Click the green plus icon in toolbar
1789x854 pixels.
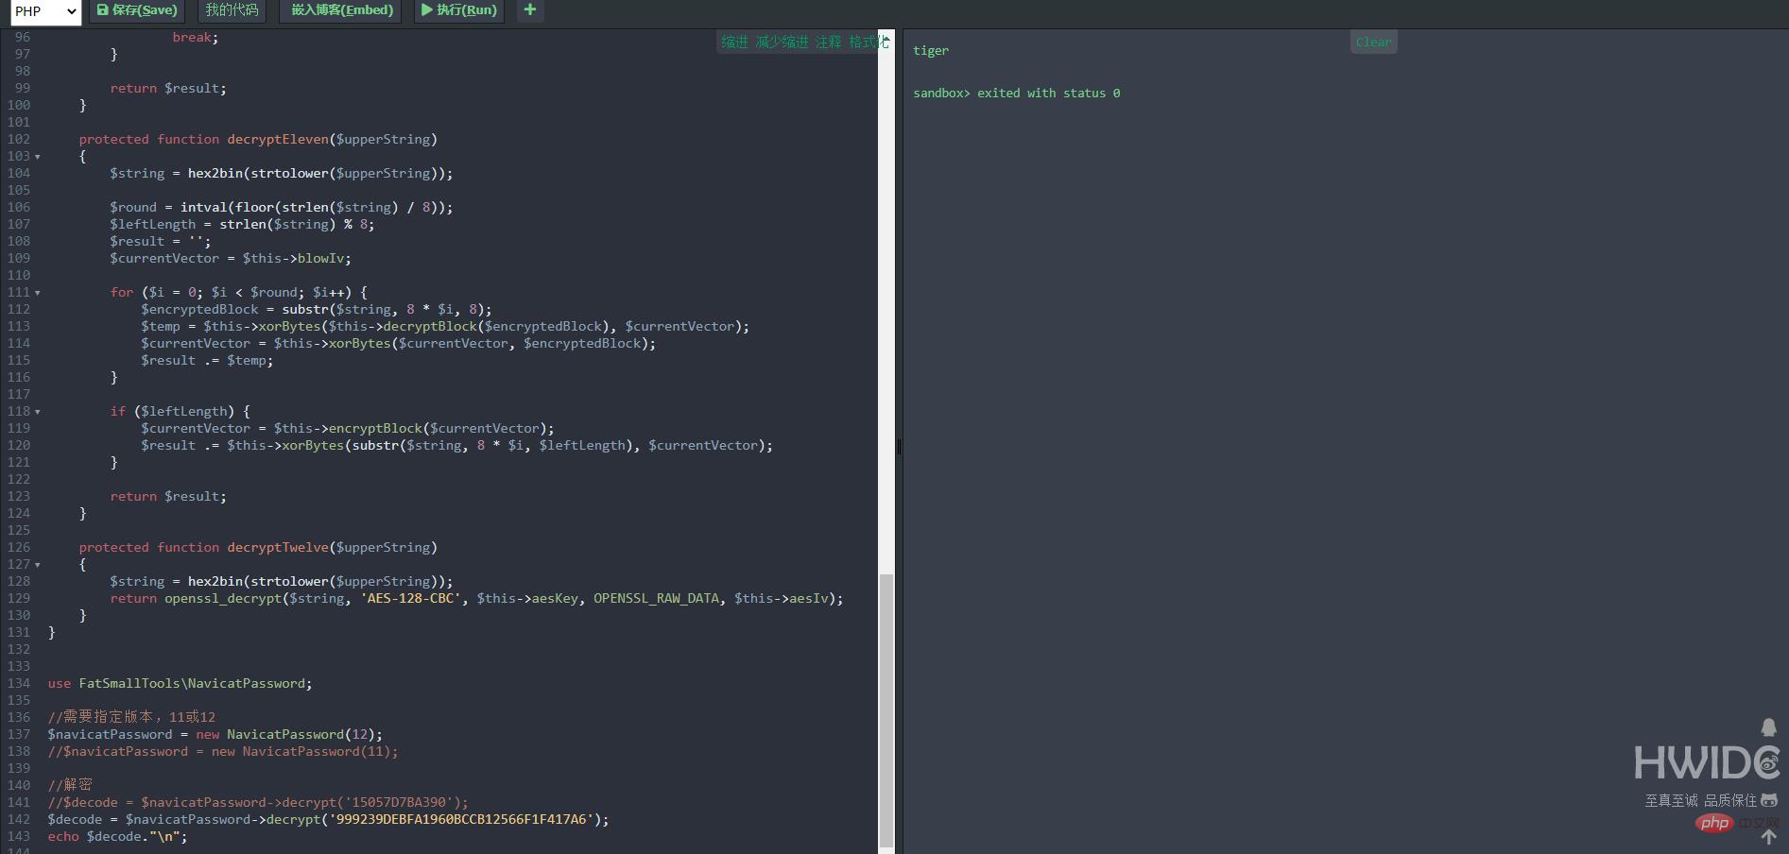[x=530, y=10]
